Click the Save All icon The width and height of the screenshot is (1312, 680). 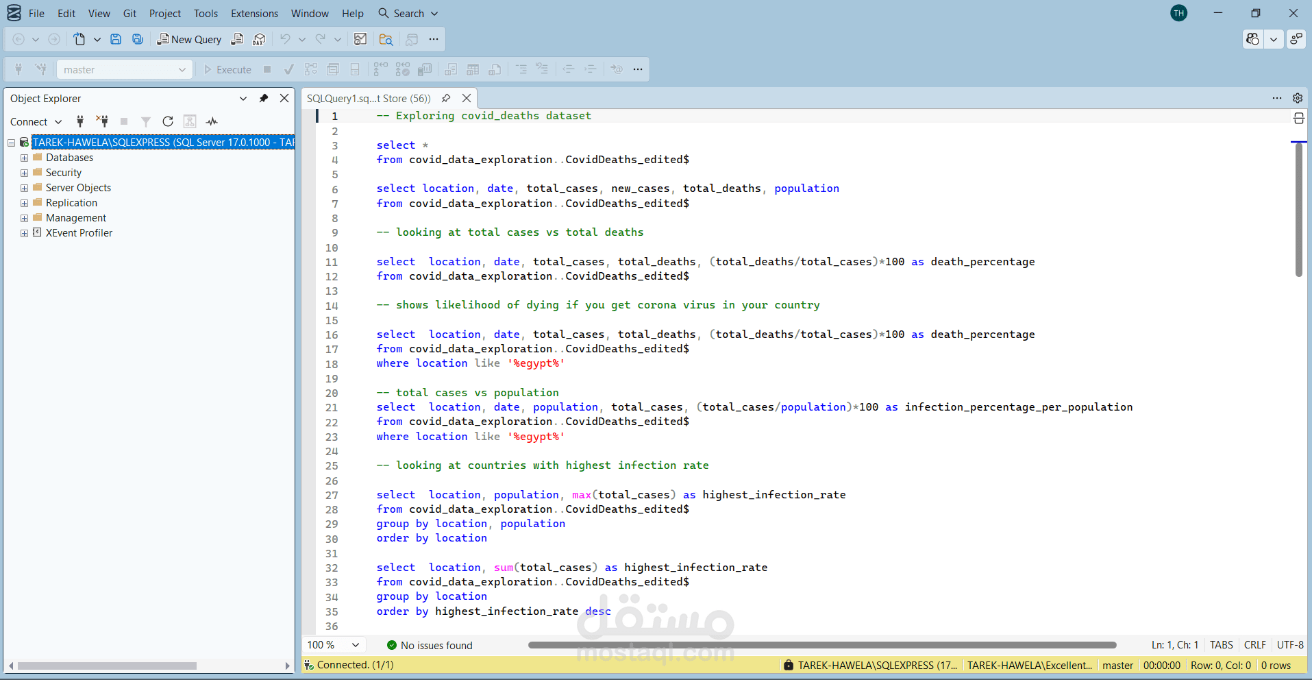[x=138, y=39]
